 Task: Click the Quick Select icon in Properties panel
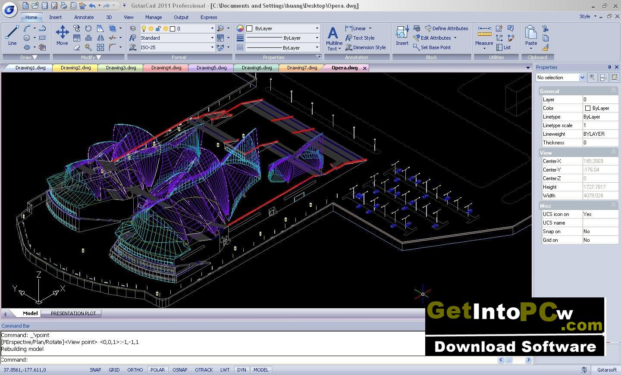(x=592, y=77)
